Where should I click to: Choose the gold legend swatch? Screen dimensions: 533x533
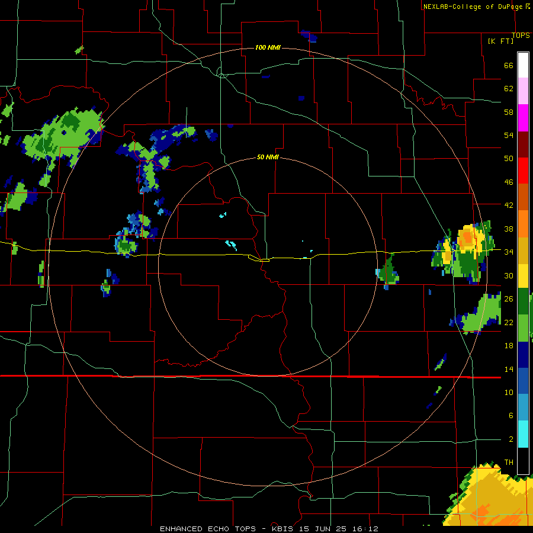point(523,251)
